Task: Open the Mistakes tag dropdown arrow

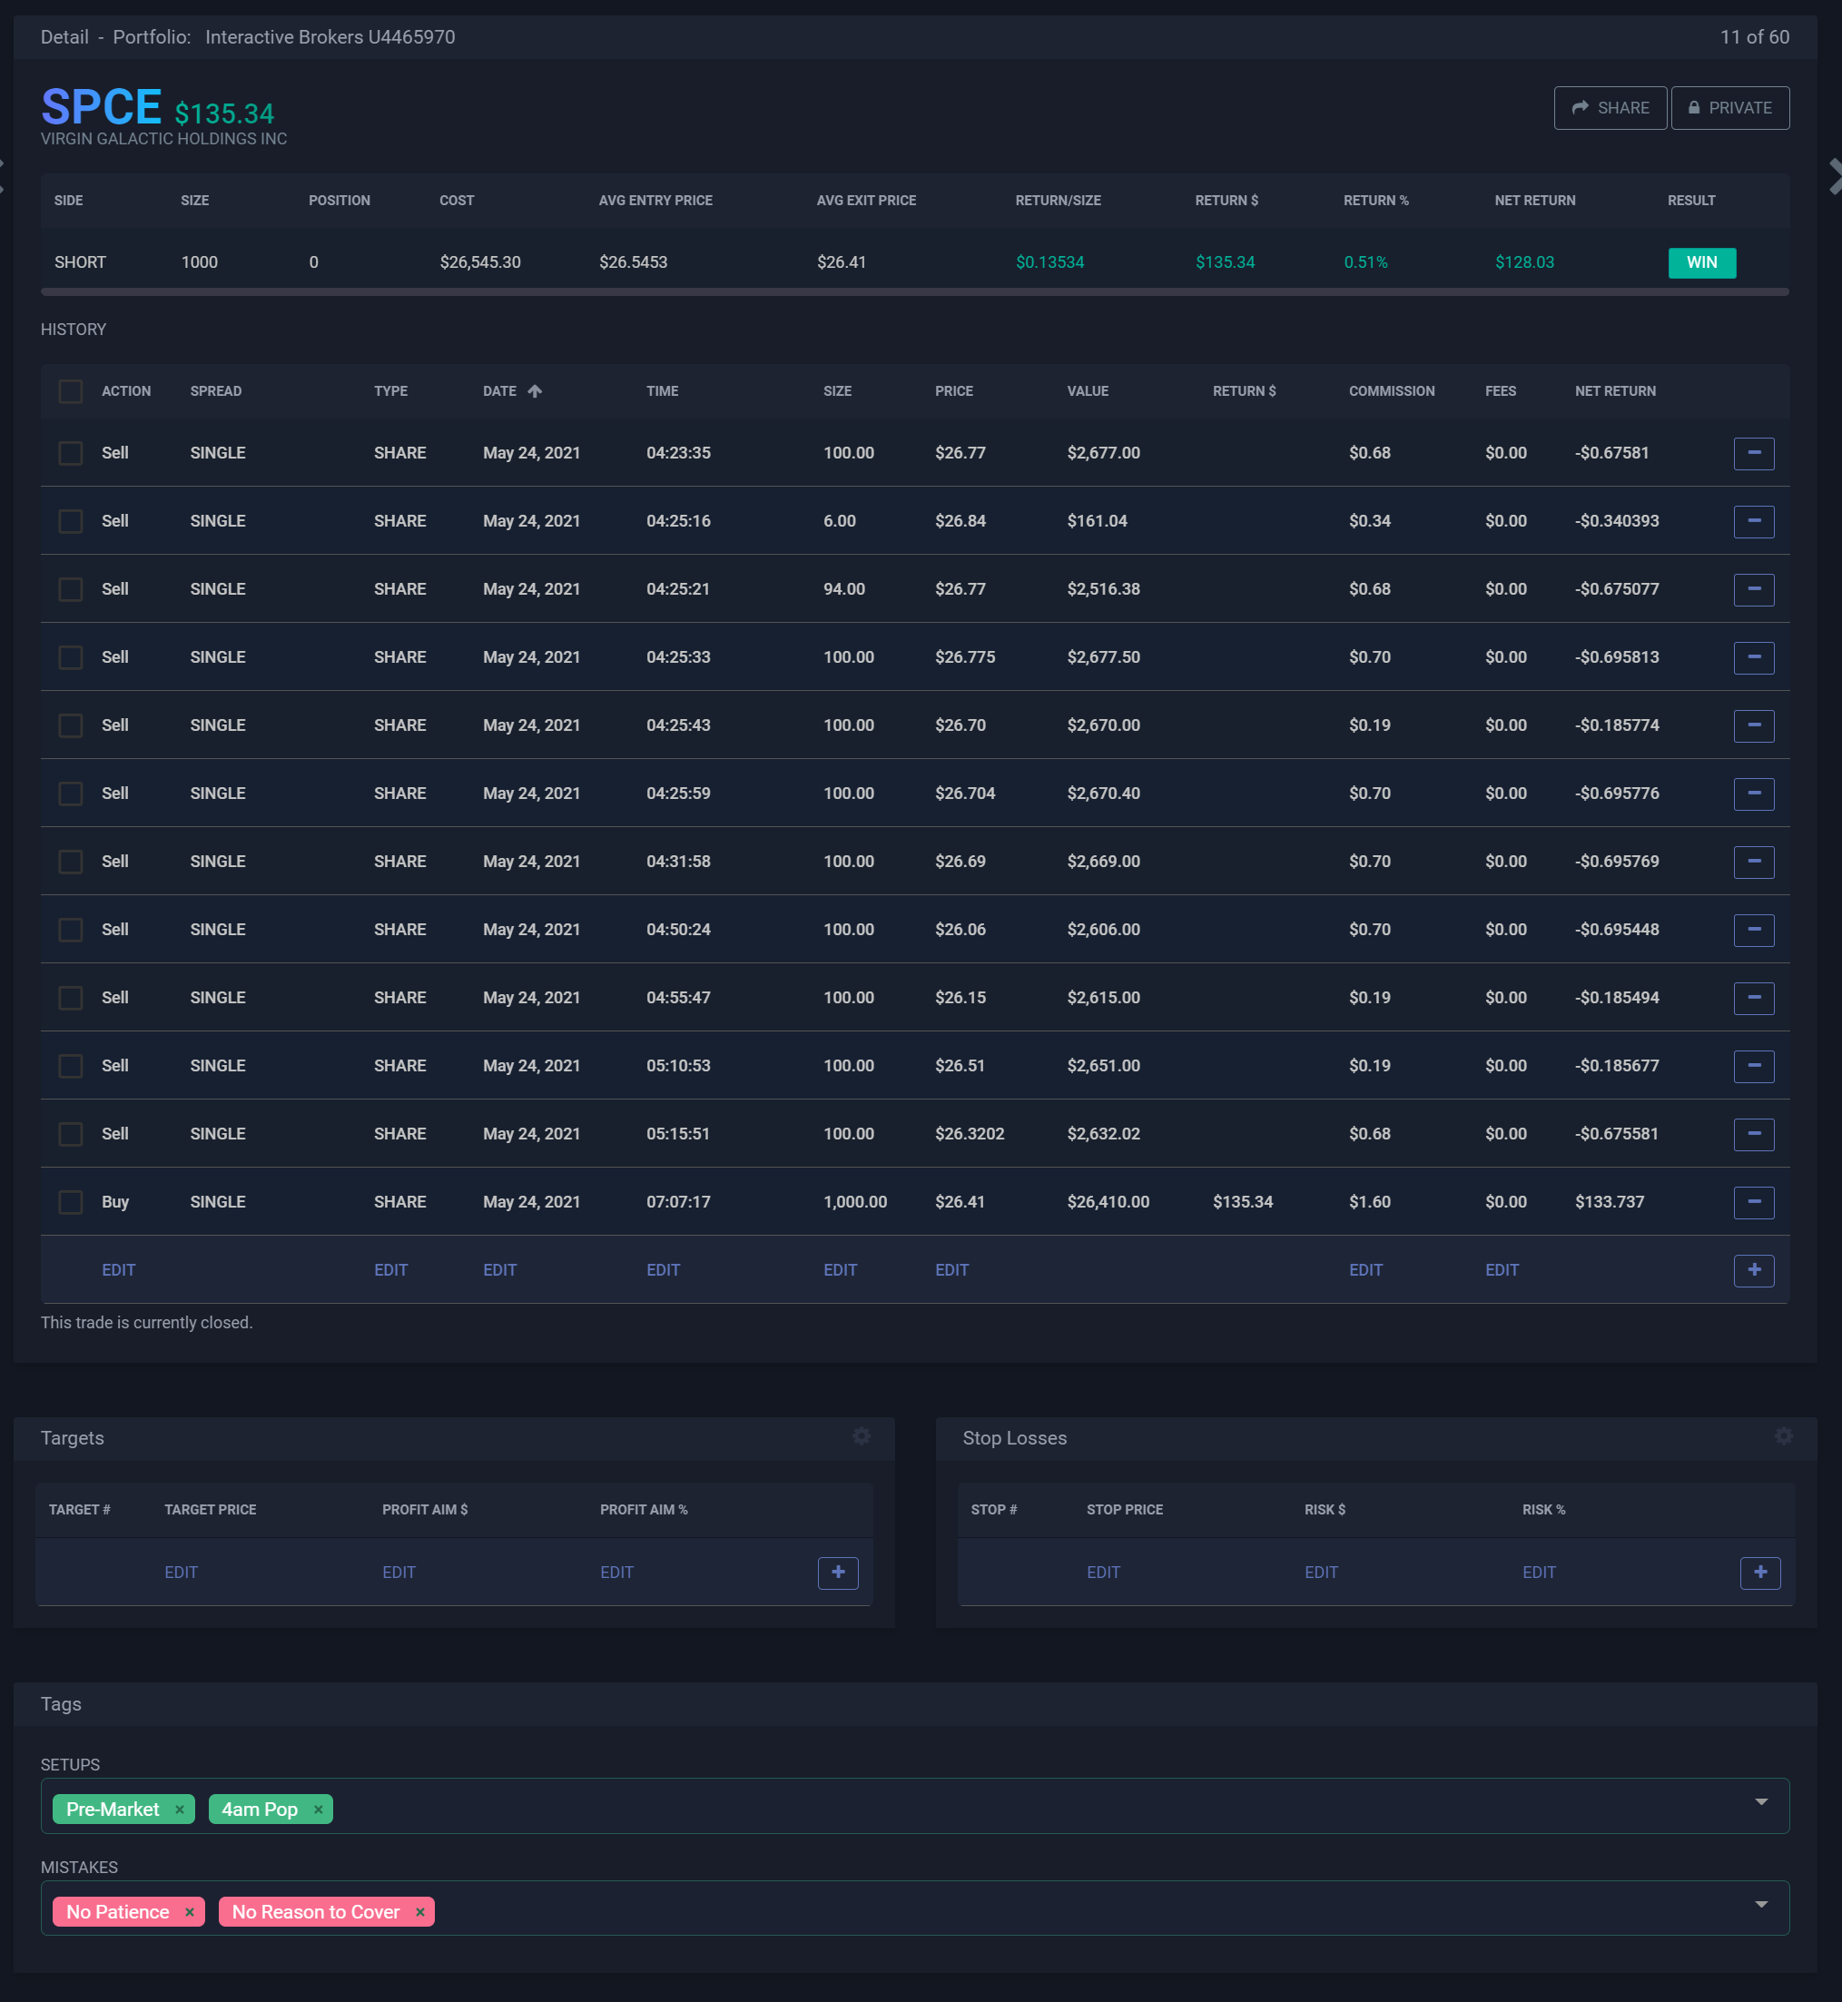Action: [1760, 1904]
